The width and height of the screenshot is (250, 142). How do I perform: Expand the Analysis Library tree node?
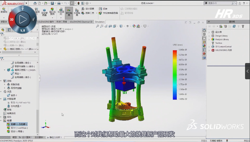click(x=209, y=39)
